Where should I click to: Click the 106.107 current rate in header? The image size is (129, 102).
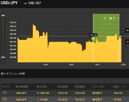[x=34, y=3]
